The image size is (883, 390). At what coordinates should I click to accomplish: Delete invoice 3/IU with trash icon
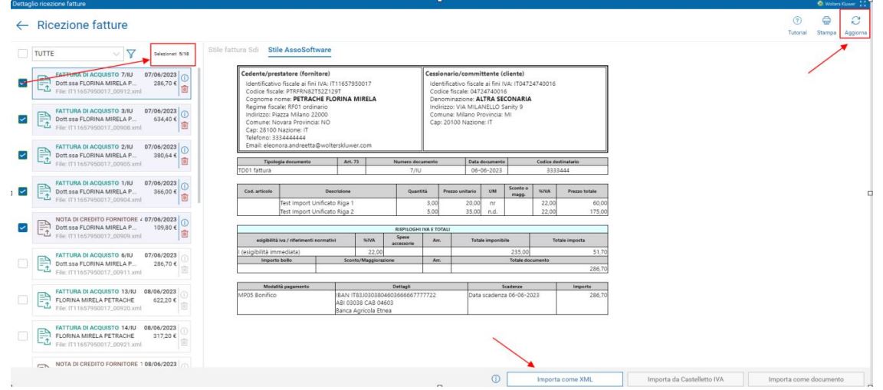point(184,125)
